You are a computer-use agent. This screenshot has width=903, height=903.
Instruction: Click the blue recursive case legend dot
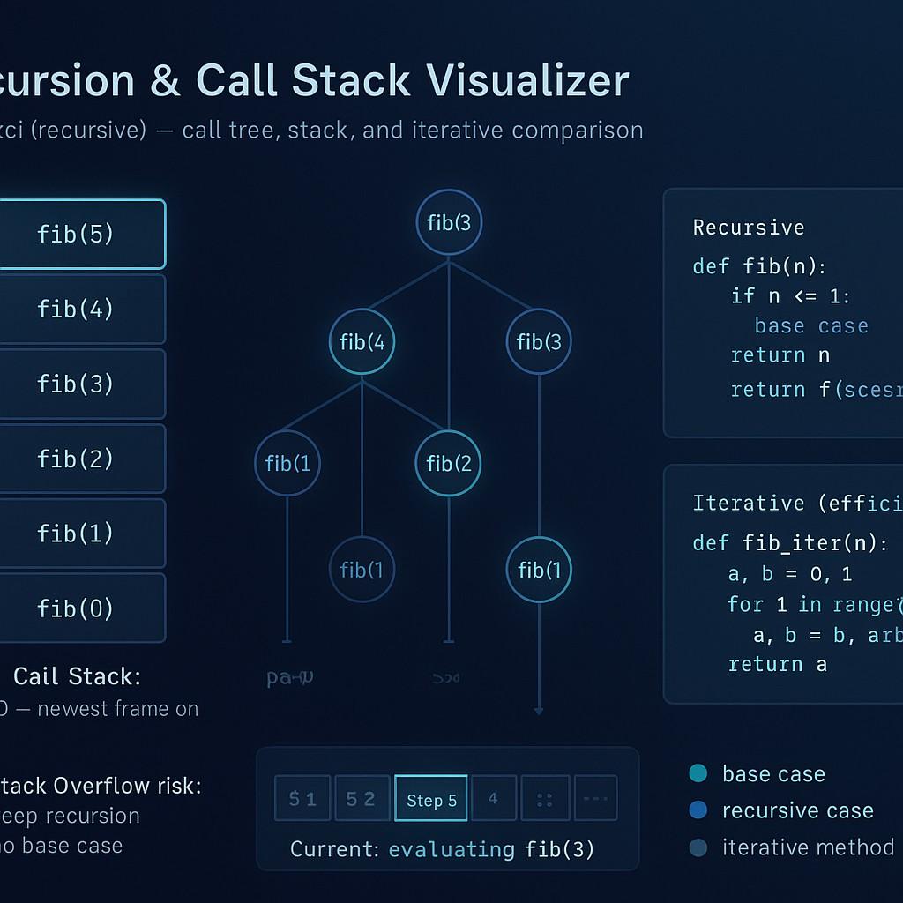(698, 810)
